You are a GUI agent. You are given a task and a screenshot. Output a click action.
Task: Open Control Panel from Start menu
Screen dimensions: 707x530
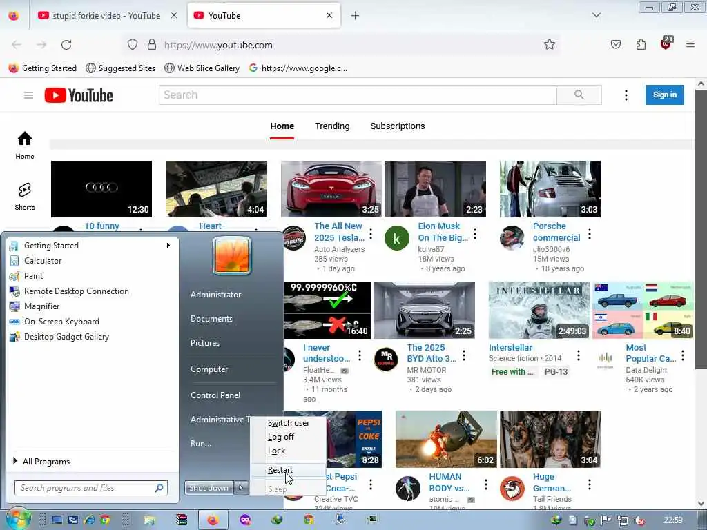(x=215, y=395)
